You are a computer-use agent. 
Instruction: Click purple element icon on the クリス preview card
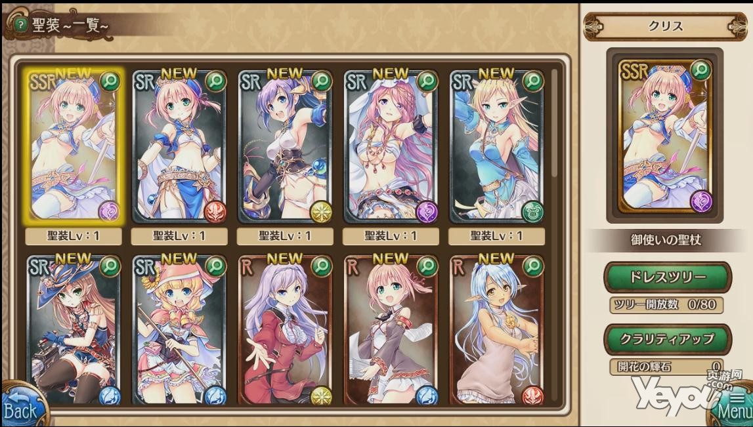pyautogui.click(x=701, y=201)
